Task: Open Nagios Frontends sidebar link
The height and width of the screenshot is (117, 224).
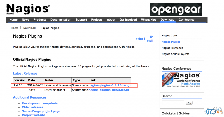Action: 172,48
